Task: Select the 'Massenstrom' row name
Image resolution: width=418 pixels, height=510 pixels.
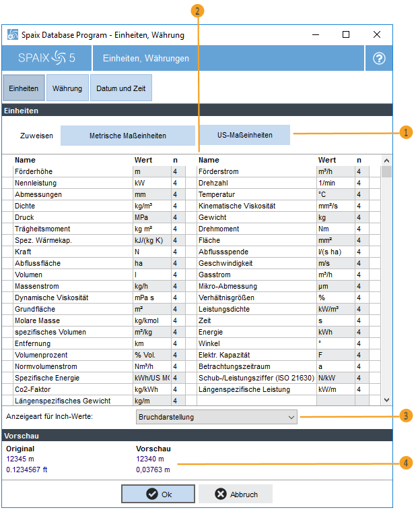Action: pos(36,286)
